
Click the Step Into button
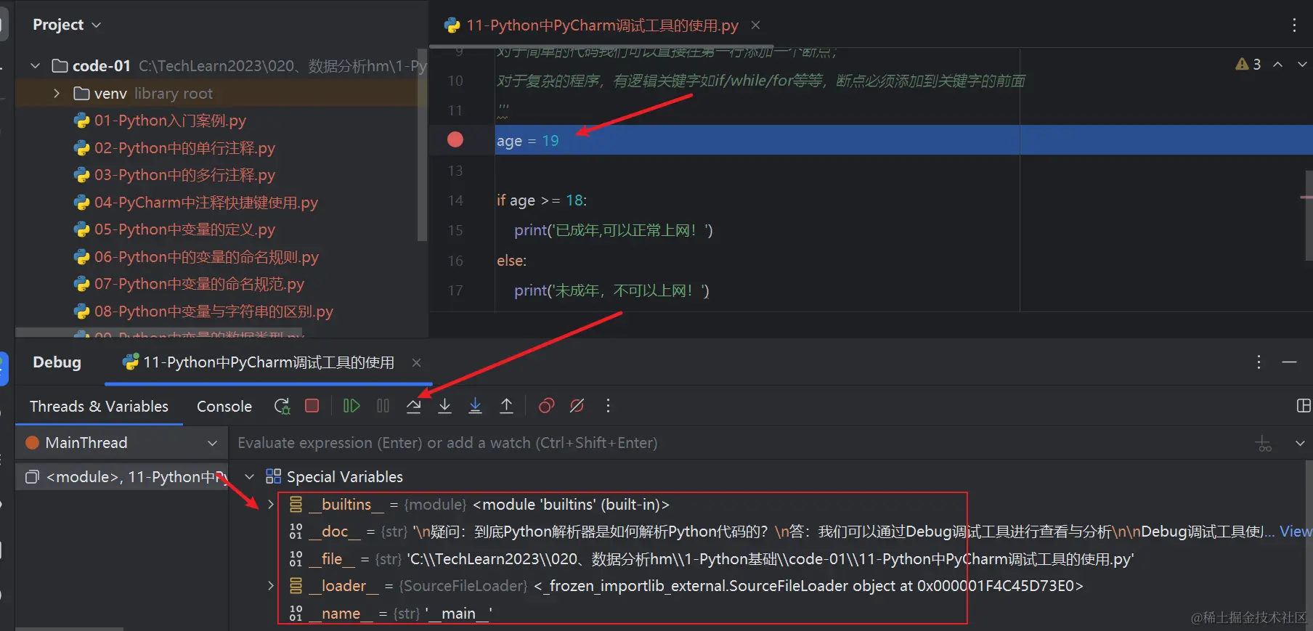[445, 406]
